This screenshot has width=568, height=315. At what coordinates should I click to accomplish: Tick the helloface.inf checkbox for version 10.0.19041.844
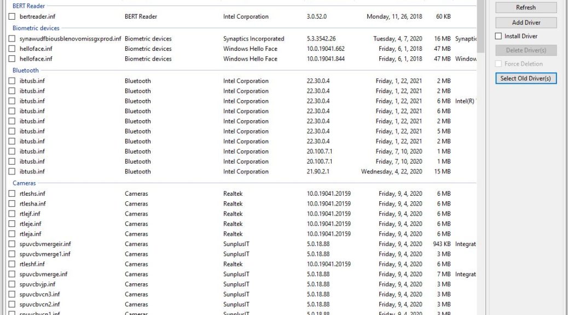click(x=12, y=59)
